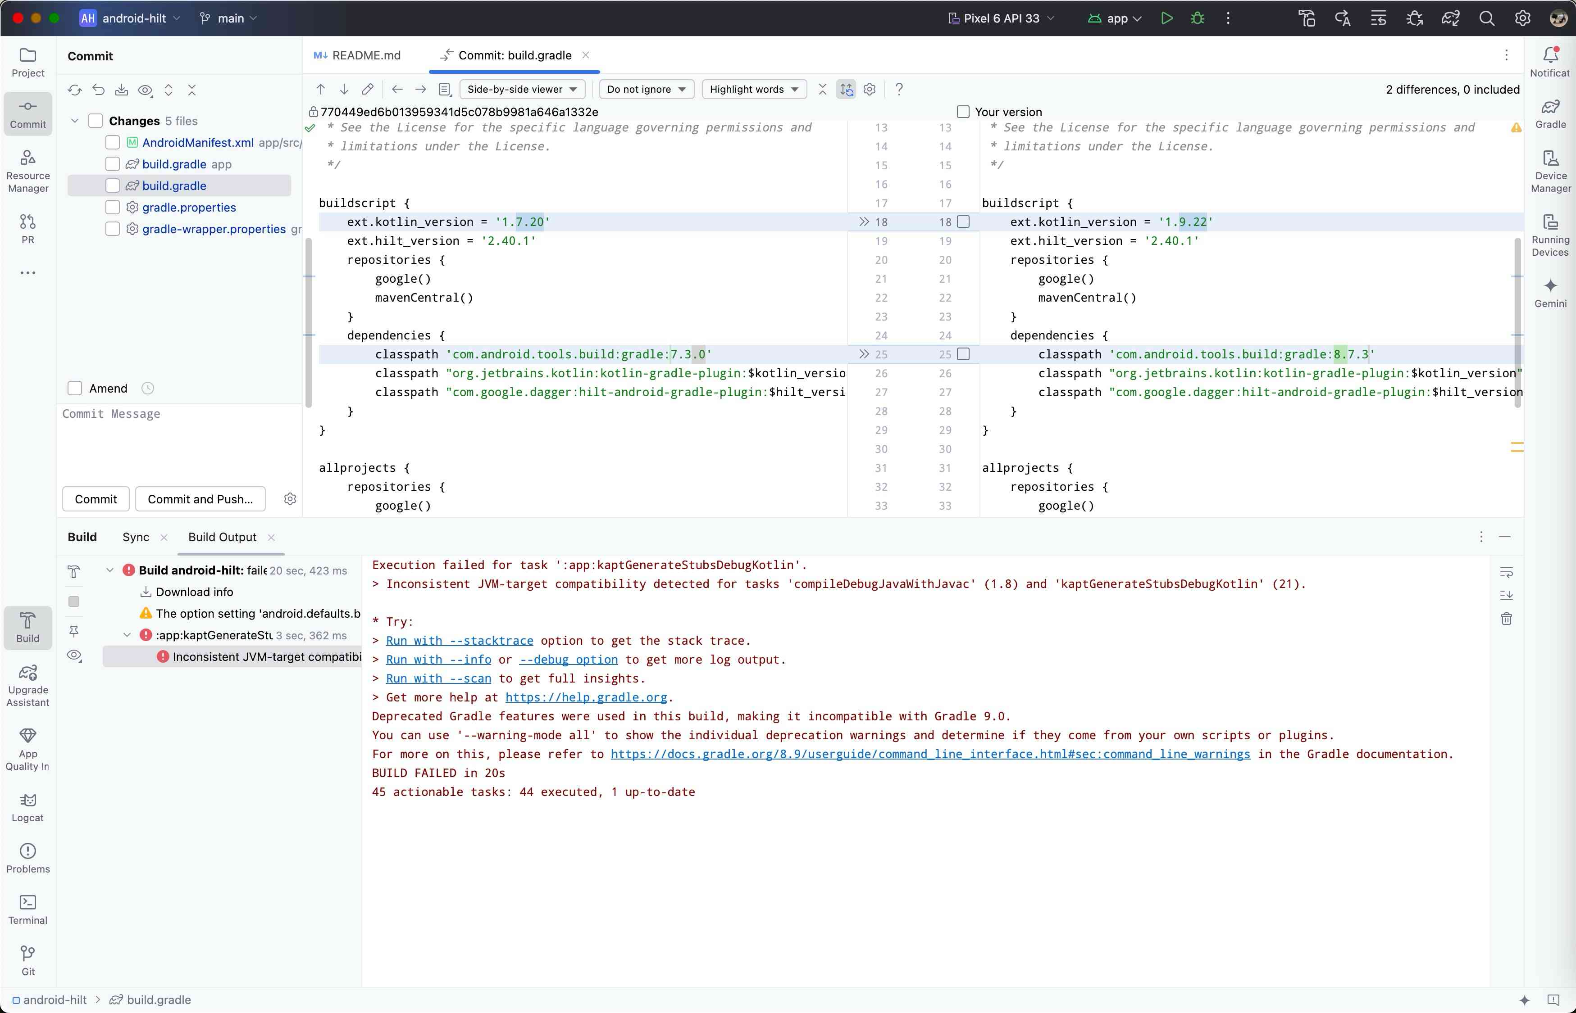Image resolution: width=1576 pixels, height=1013 pixels.
Task: Collapse the Changes tree node
Action: tap(75, 121)
